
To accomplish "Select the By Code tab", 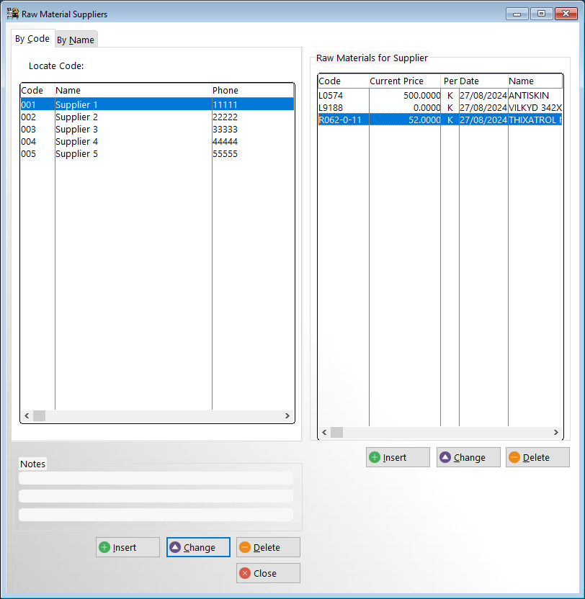I will coord(32,39).
